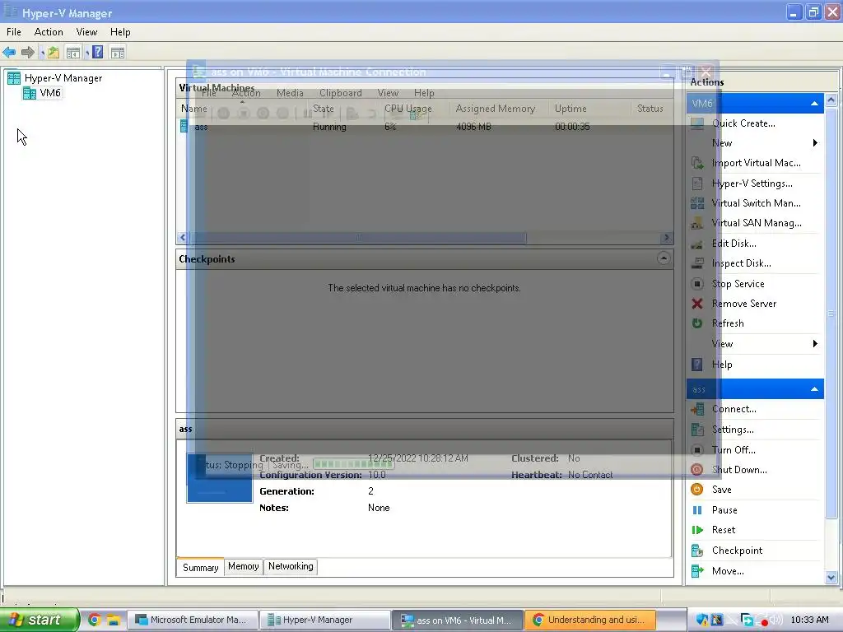Select the running VM row named ass
Viewport: 843px width, 632px height.
[x=424, y=127]
